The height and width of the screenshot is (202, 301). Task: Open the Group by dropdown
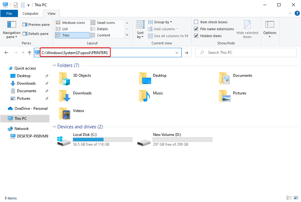(160, 22)
